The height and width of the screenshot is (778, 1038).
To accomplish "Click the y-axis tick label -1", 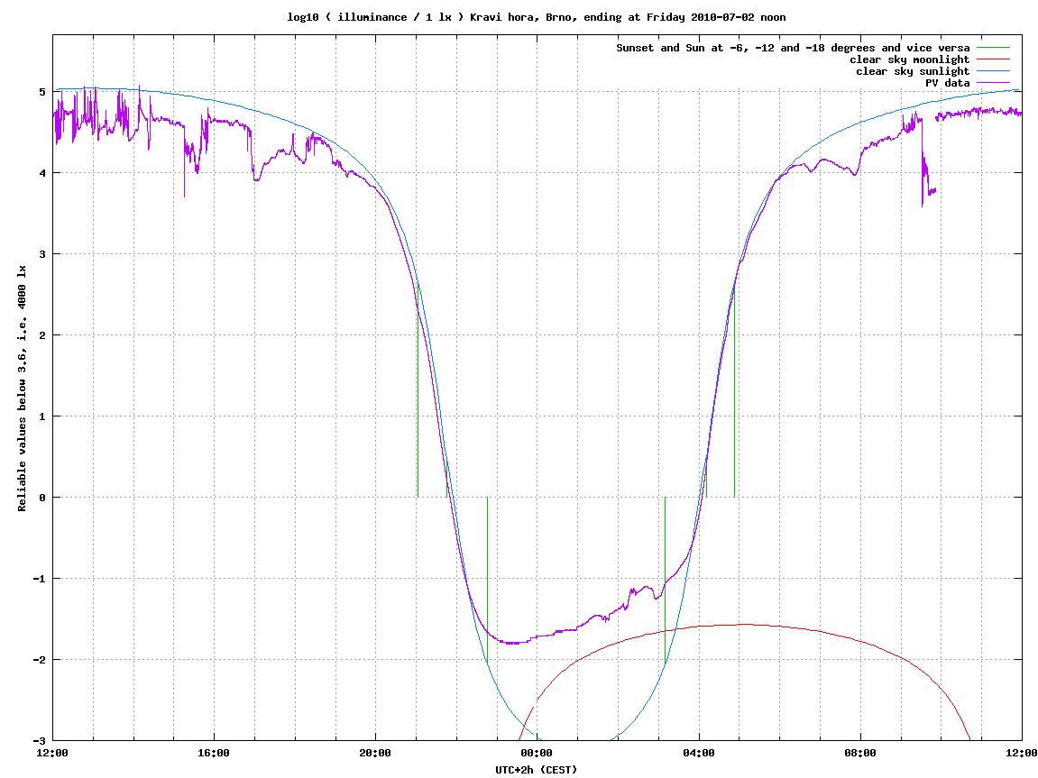I will pyautogui.click(x=40, y=579).
